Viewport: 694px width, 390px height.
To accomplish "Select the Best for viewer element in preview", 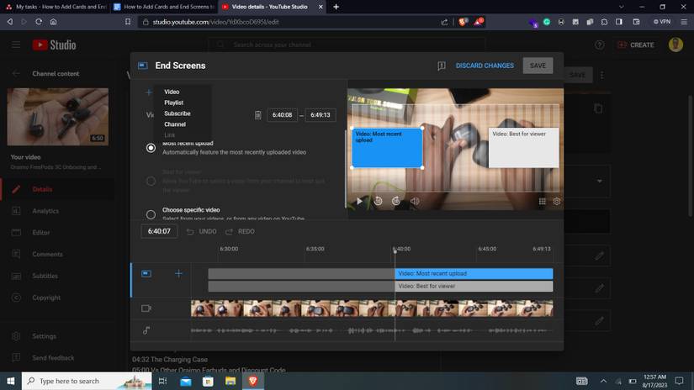I will click(x=523, y=148).
